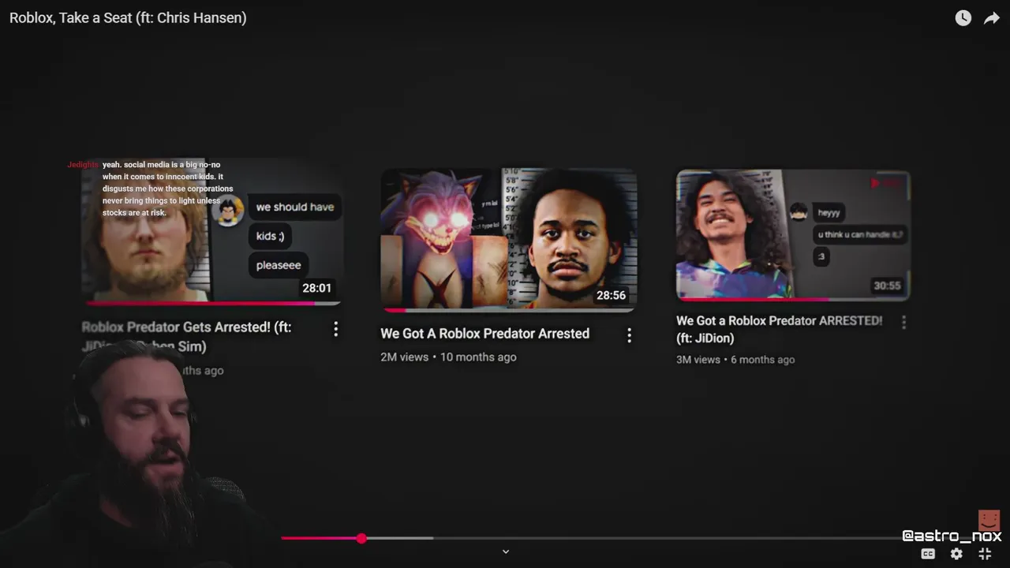
Task: Exit fullscreen using the shrink icon
Action: click(985, 554)
